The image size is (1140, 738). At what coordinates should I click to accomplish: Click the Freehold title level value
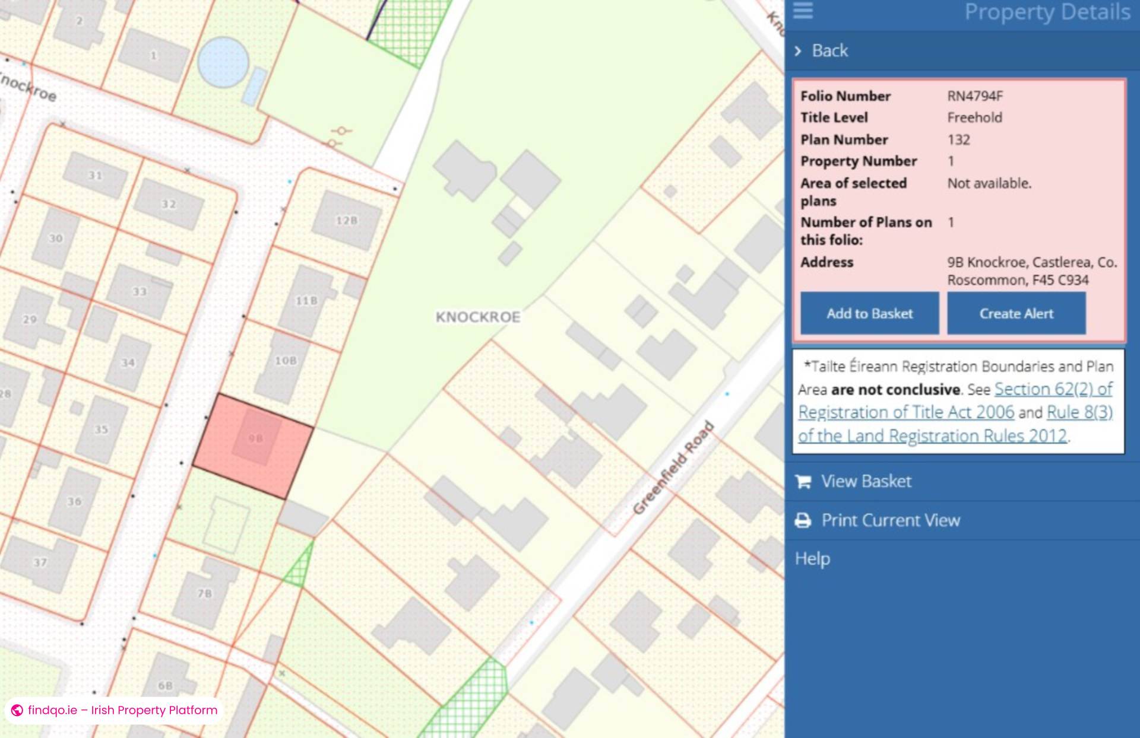click(975, 117)
